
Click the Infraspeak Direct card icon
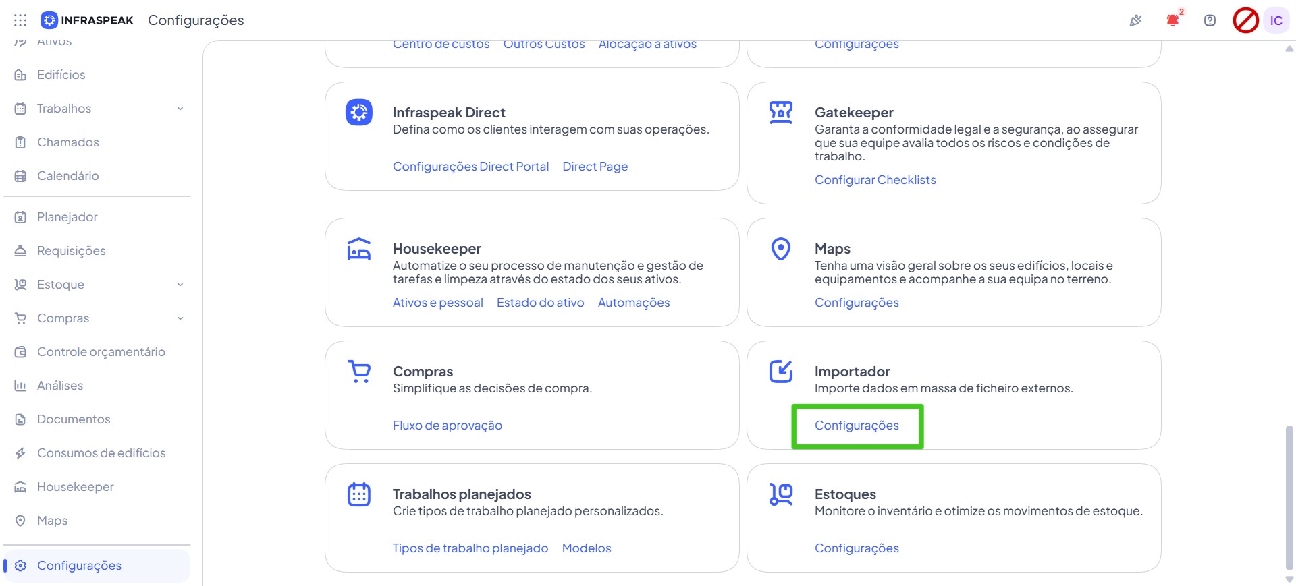pyautogui.click(x=359, y=112)
